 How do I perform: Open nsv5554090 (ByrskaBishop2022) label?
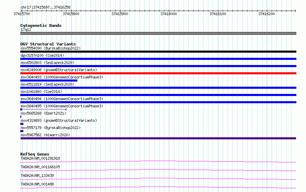click(x=51, y=48)
